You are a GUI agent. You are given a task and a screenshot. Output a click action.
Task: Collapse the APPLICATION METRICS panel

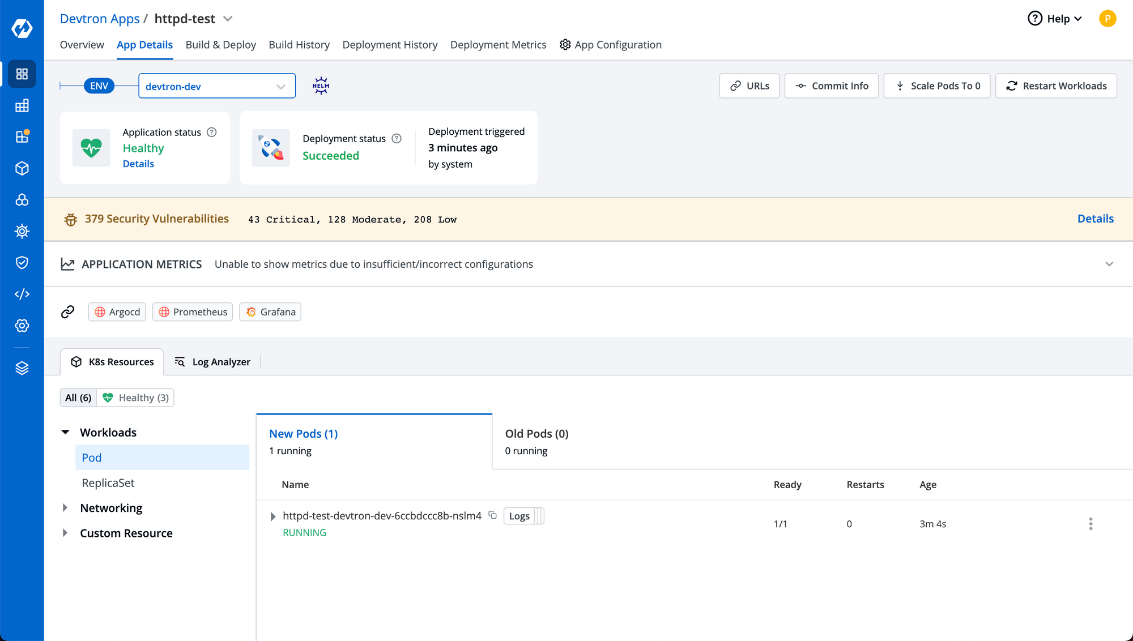pos(1110,263)
